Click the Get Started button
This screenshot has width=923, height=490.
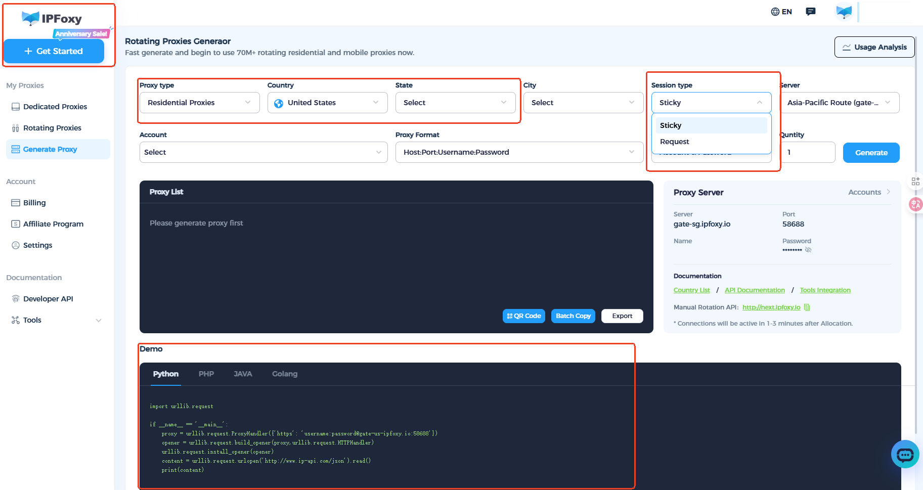tap(54, 51)
